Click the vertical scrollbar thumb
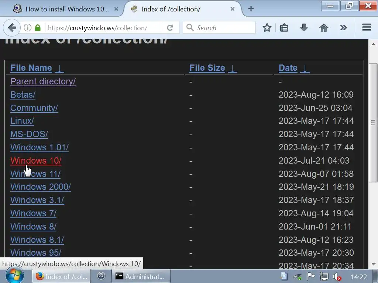 373,123
